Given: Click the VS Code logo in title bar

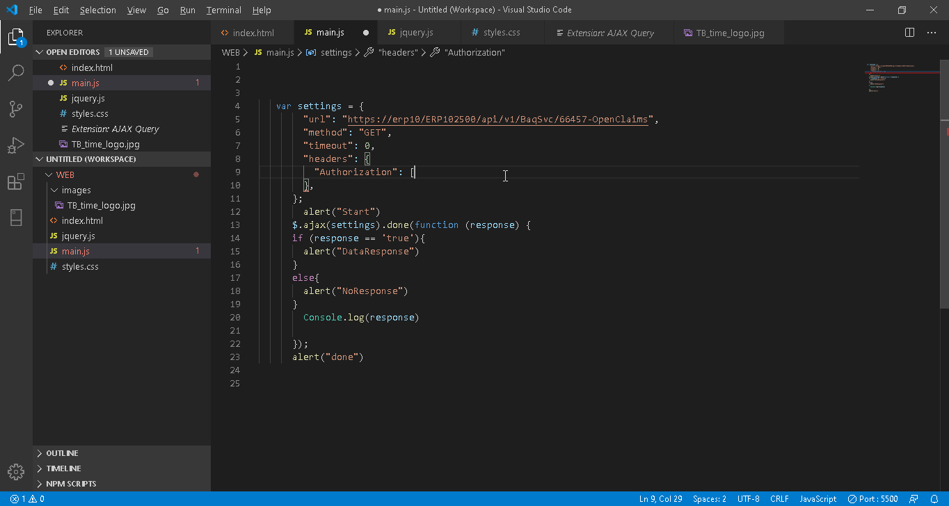Looking at the screenshot, I should [12, 10].
